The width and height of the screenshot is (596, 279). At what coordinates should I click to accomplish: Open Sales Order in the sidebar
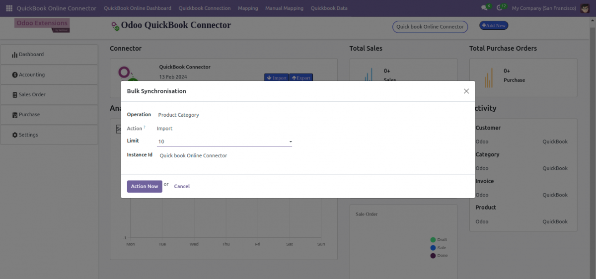click(x=49, y=94)
